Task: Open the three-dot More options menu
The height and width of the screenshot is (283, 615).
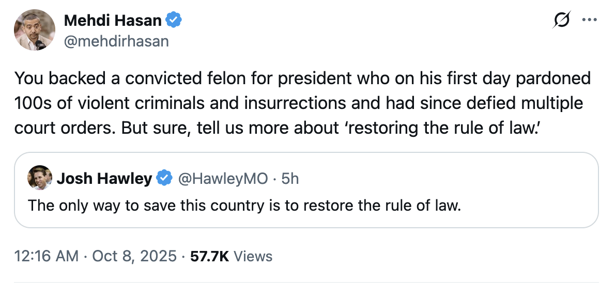Action: (x=589, y=21)
